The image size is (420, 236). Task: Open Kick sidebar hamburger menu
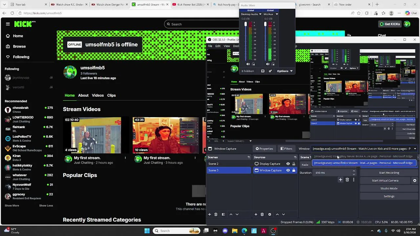tap(8, 24)
